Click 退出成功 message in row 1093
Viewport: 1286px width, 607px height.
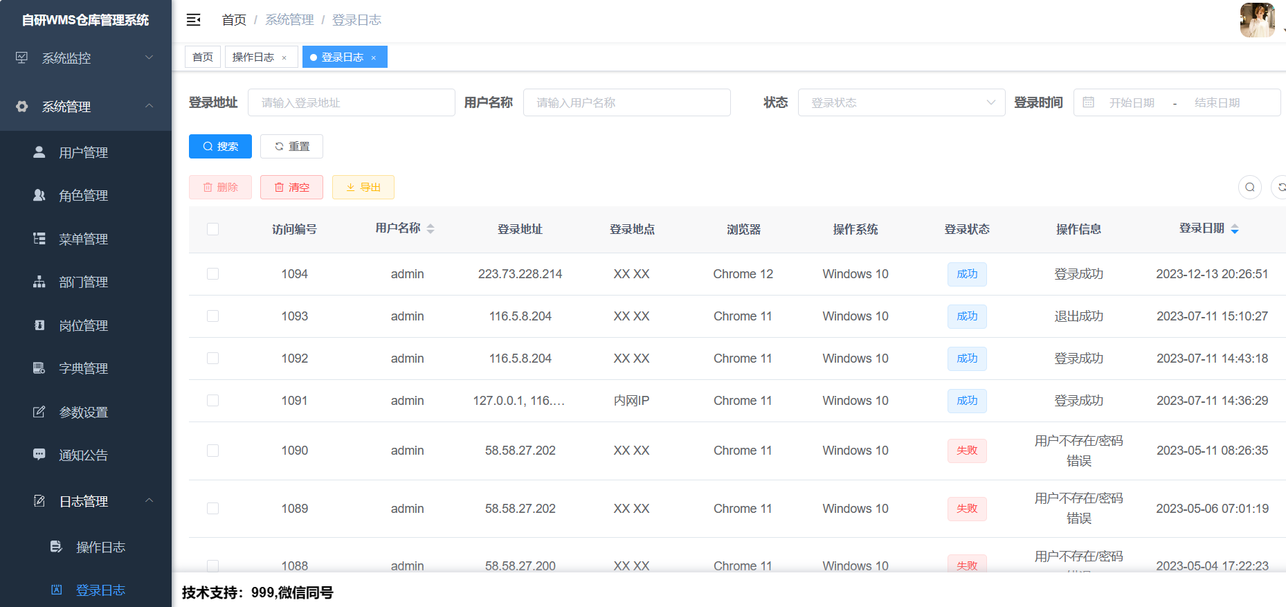click(x=1078, y=316)
